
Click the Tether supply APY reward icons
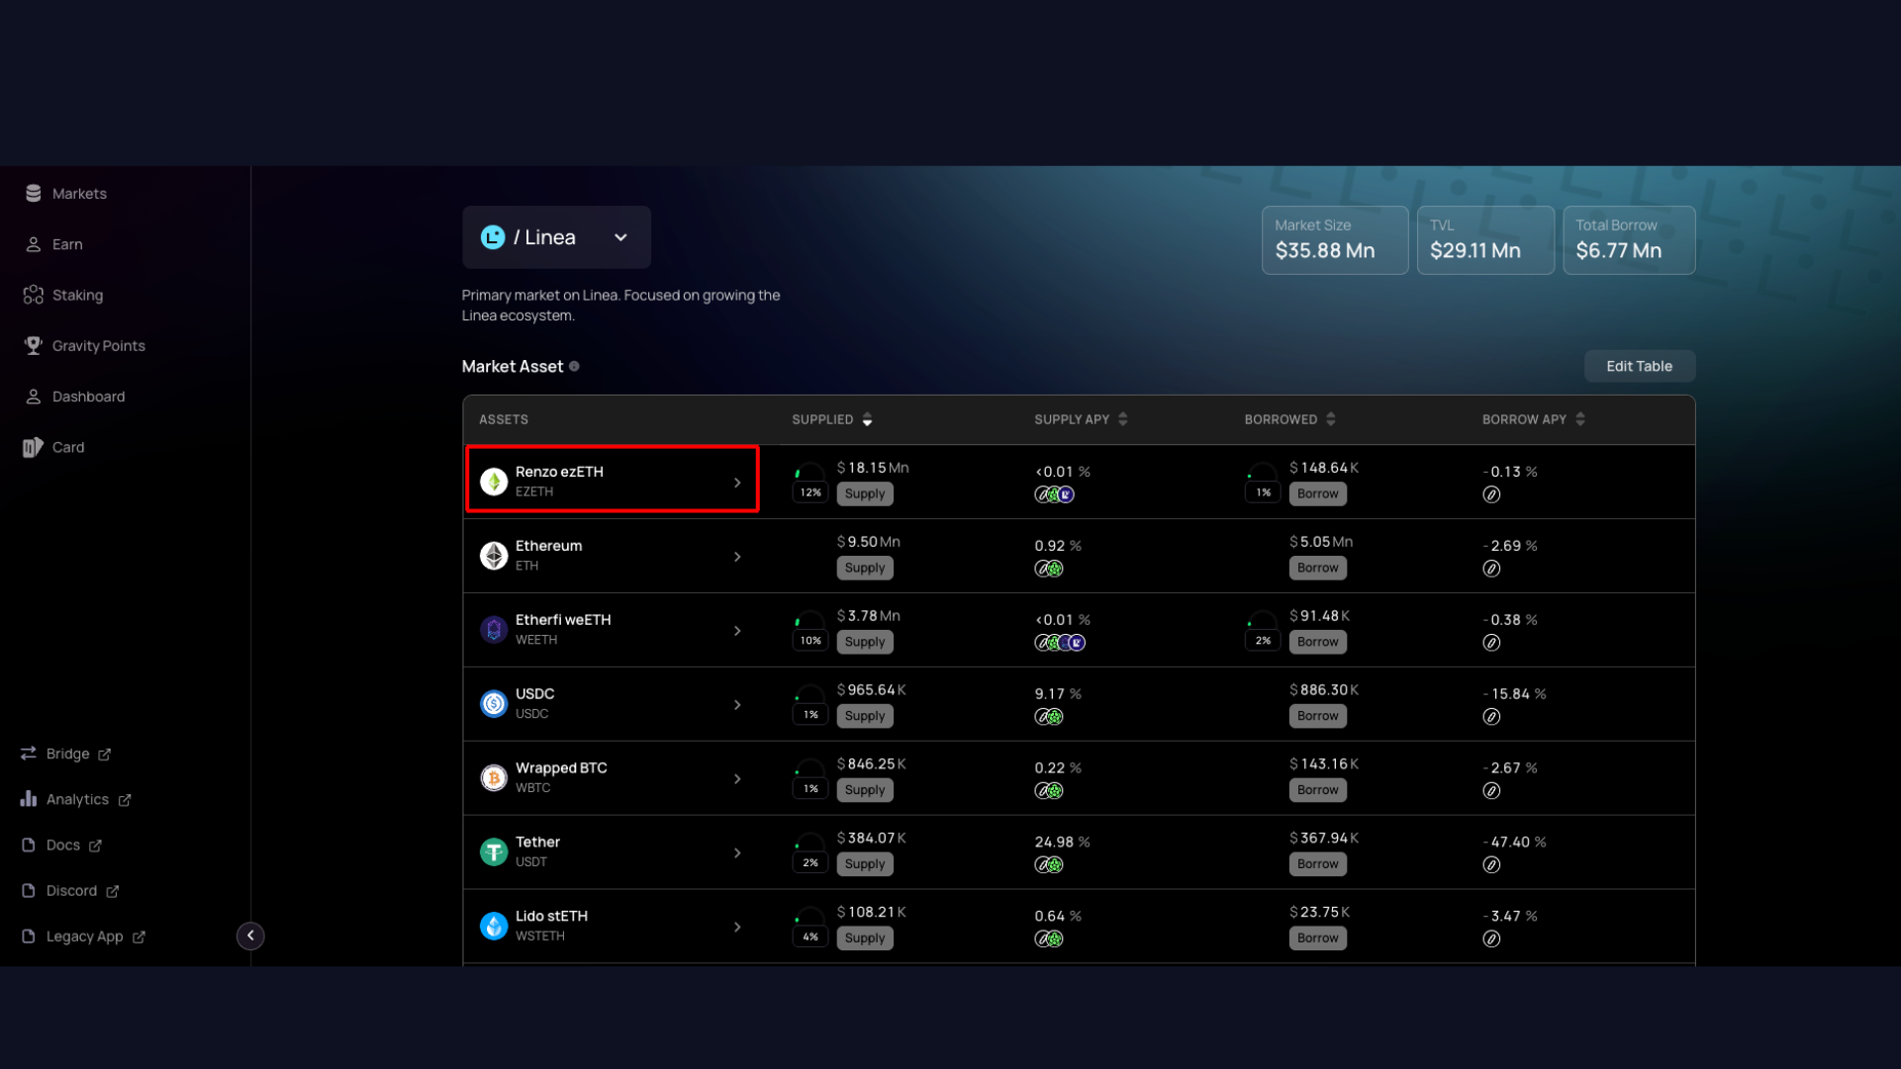[x=1049, y=865]
